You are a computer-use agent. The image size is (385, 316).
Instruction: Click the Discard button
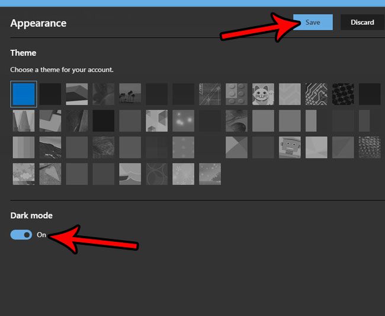click(362, 23)
